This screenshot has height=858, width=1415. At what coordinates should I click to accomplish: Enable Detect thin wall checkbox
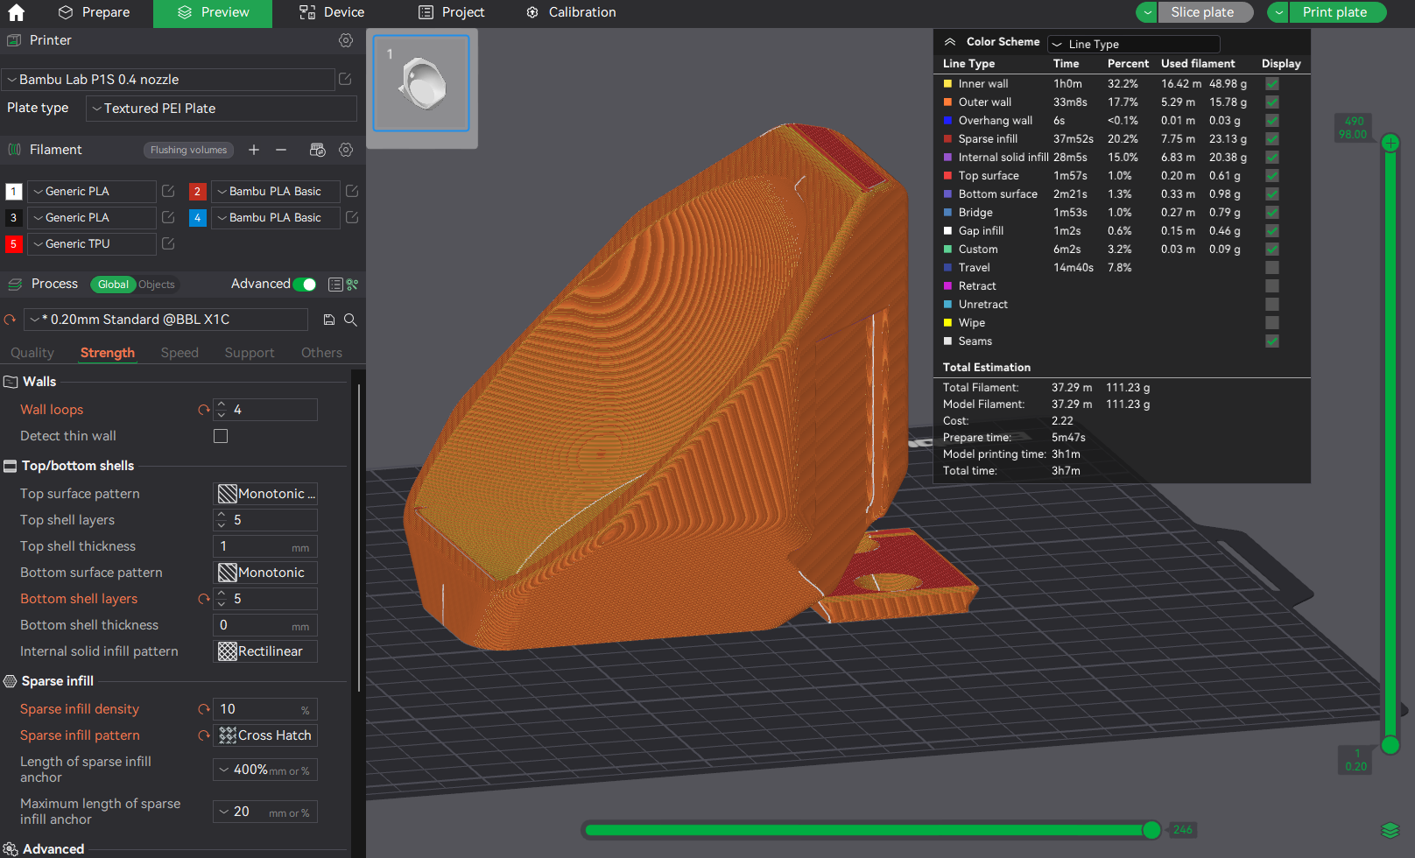click(x=221, y=436)
